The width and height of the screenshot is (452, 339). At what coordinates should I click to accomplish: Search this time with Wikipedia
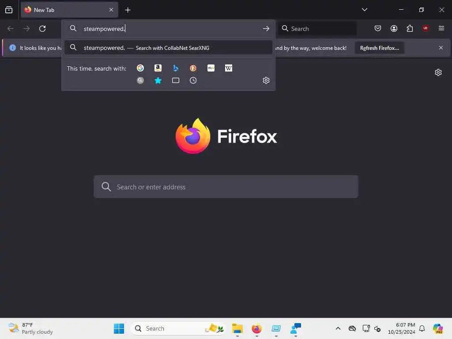click(229, 68)
